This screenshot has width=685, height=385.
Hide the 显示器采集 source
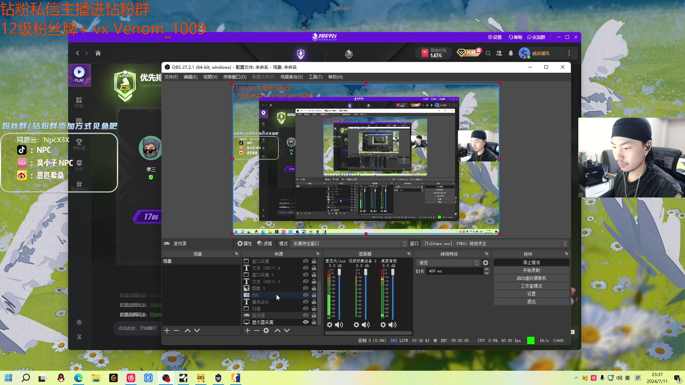tap(306, 322)
